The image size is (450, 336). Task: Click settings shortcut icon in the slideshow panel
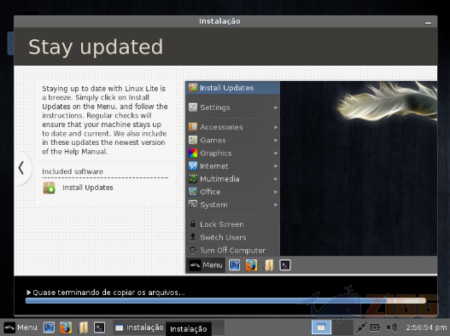pos(235,265)
